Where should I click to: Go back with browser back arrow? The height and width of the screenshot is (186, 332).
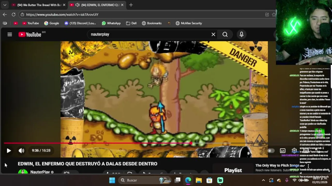pos(5,14)
